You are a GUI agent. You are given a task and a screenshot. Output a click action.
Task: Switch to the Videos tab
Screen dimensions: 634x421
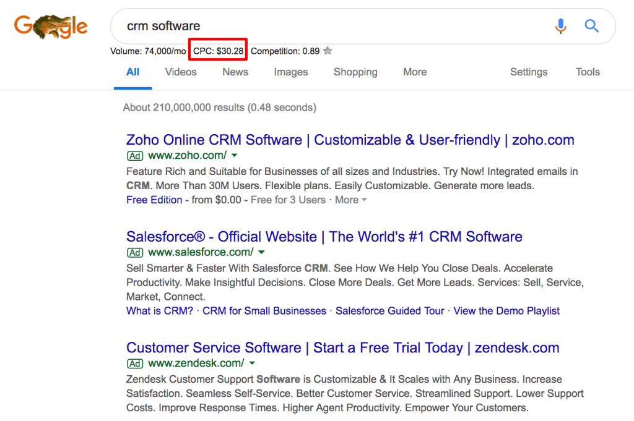click(x=181, y=72)
